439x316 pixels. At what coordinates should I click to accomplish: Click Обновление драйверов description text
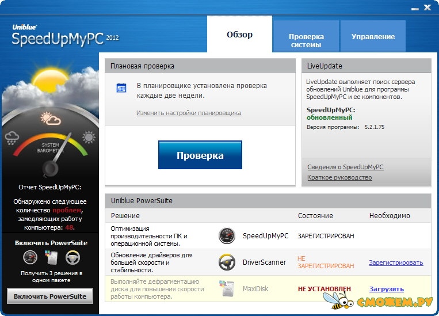(x=151, y=262)
